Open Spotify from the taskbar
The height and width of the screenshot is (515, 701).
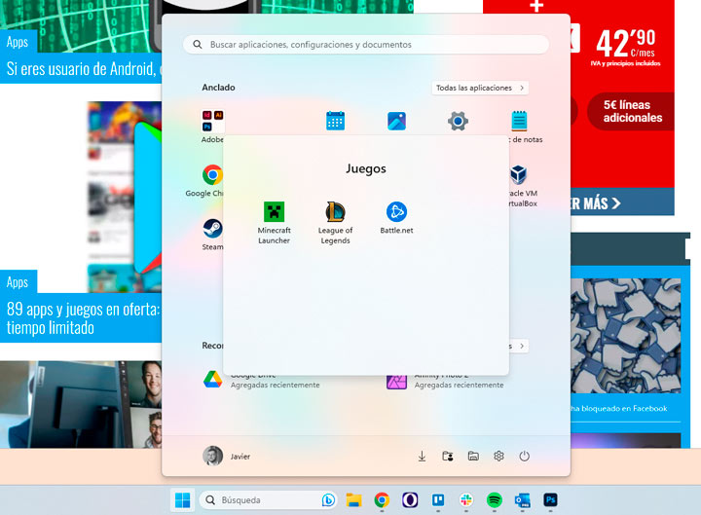pos(495,499)
